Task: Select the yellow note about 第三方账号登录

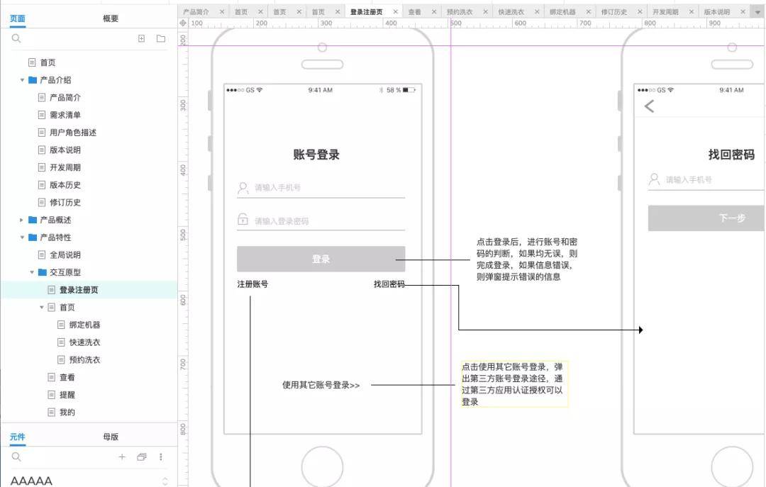Action: (514, 384)
